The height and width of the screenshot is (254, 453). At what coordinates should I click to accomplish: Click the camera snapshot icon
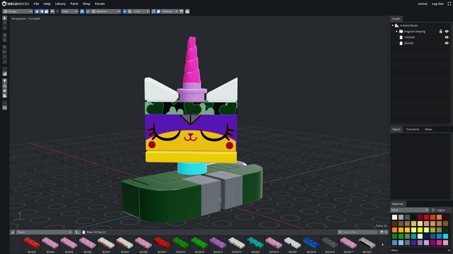pyautogui.click(x=187, y=11)
